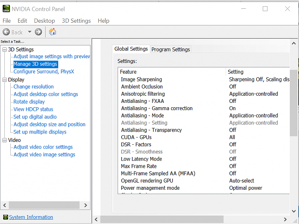Screen dimensions: 299x224
Task: Select the Antialiasing - Mode row
Action: click(204, 116)
